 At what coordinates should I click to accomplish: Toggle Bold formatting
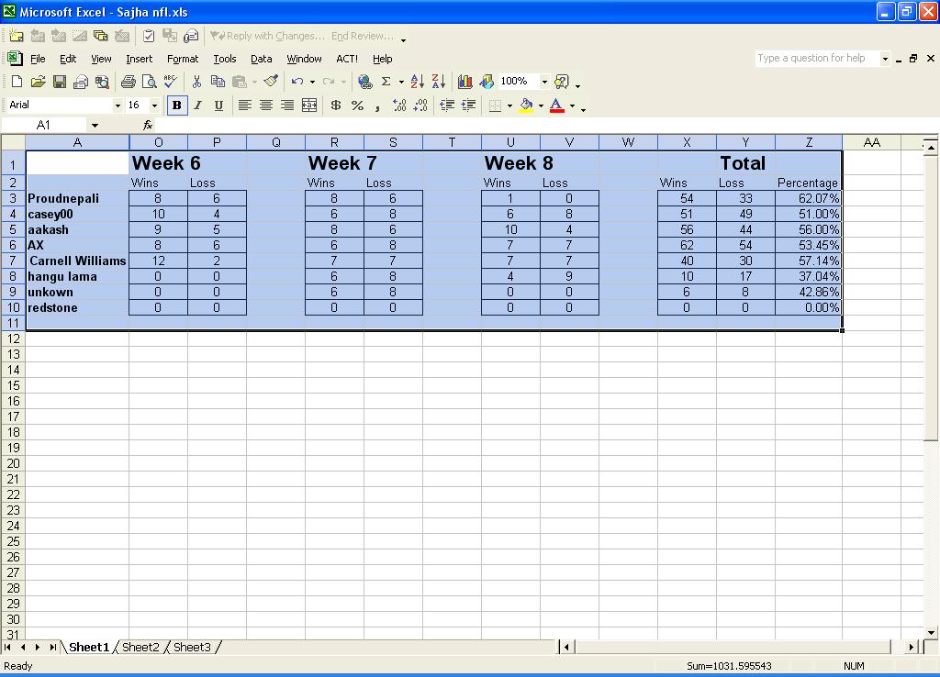click(x=176, y=105)
